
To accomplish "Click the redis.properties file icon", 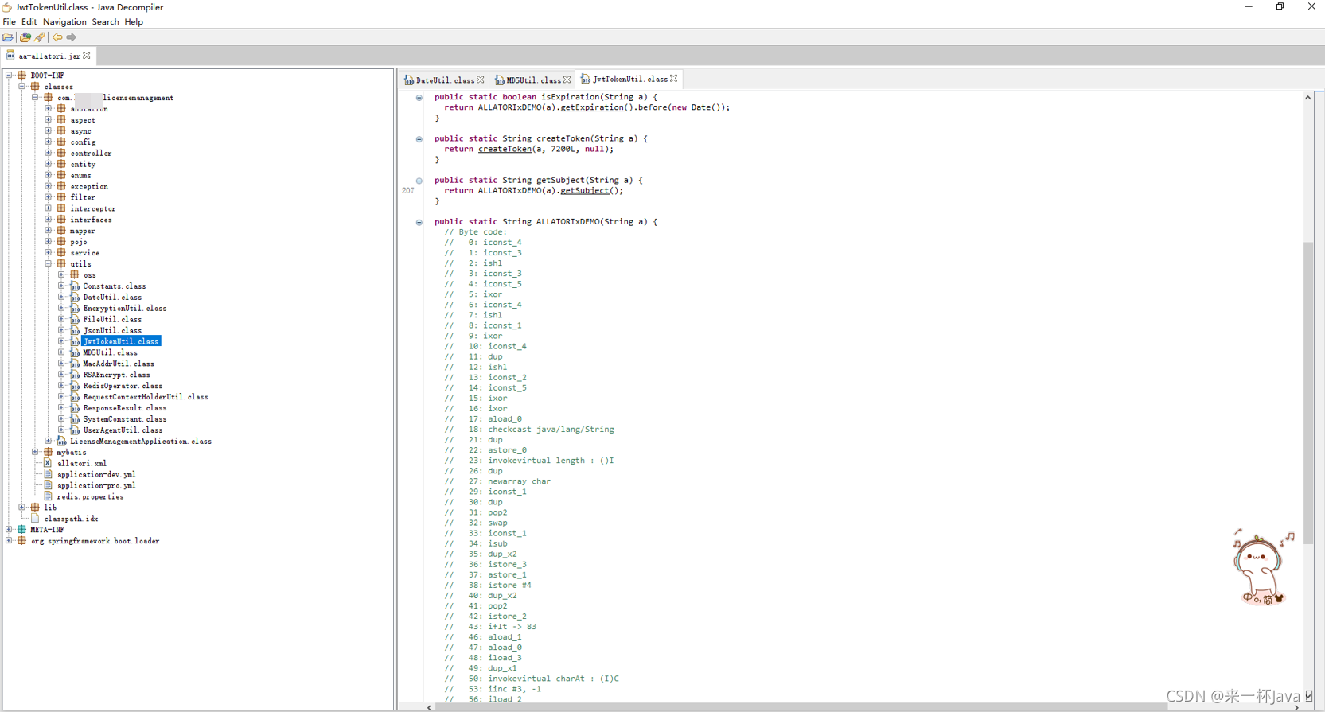I will click(x=48, y=496).
